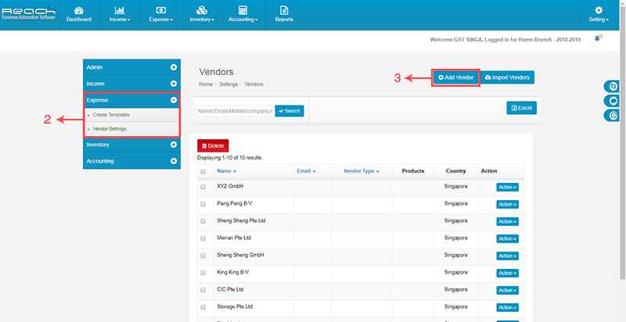
Task: Check the Merrari Pte Ltd row checkbox
Action: tap(203, 238)
